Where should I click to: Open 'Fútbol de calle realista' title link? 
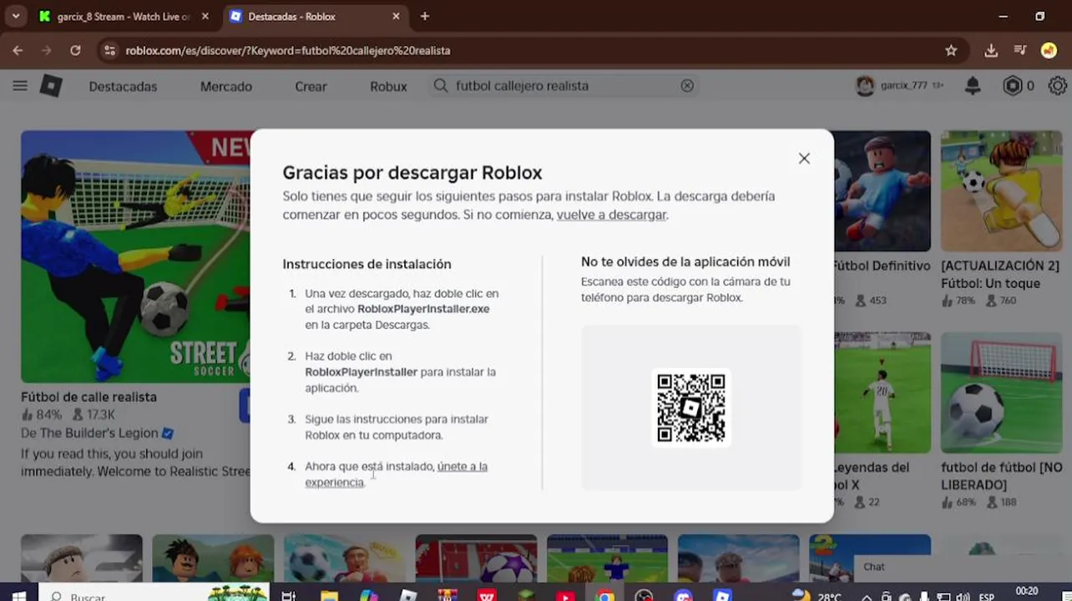88,397
